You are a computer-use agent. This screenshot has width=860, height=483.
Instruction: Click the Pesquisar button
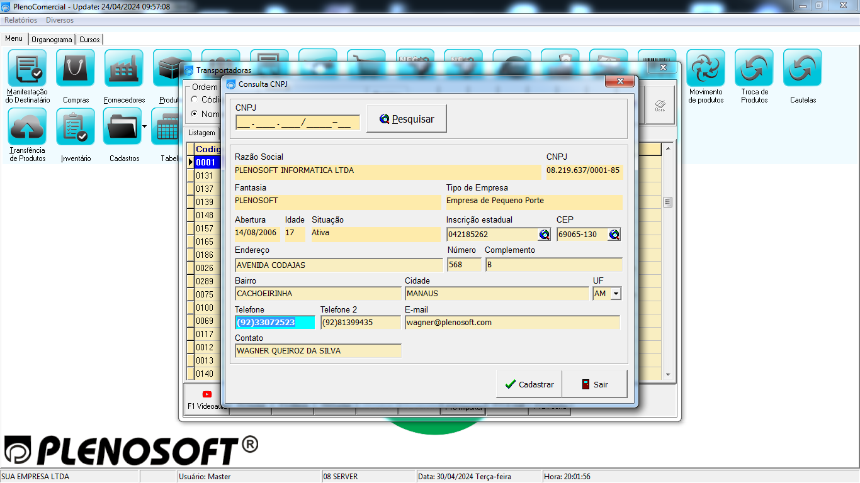[407, 119]
